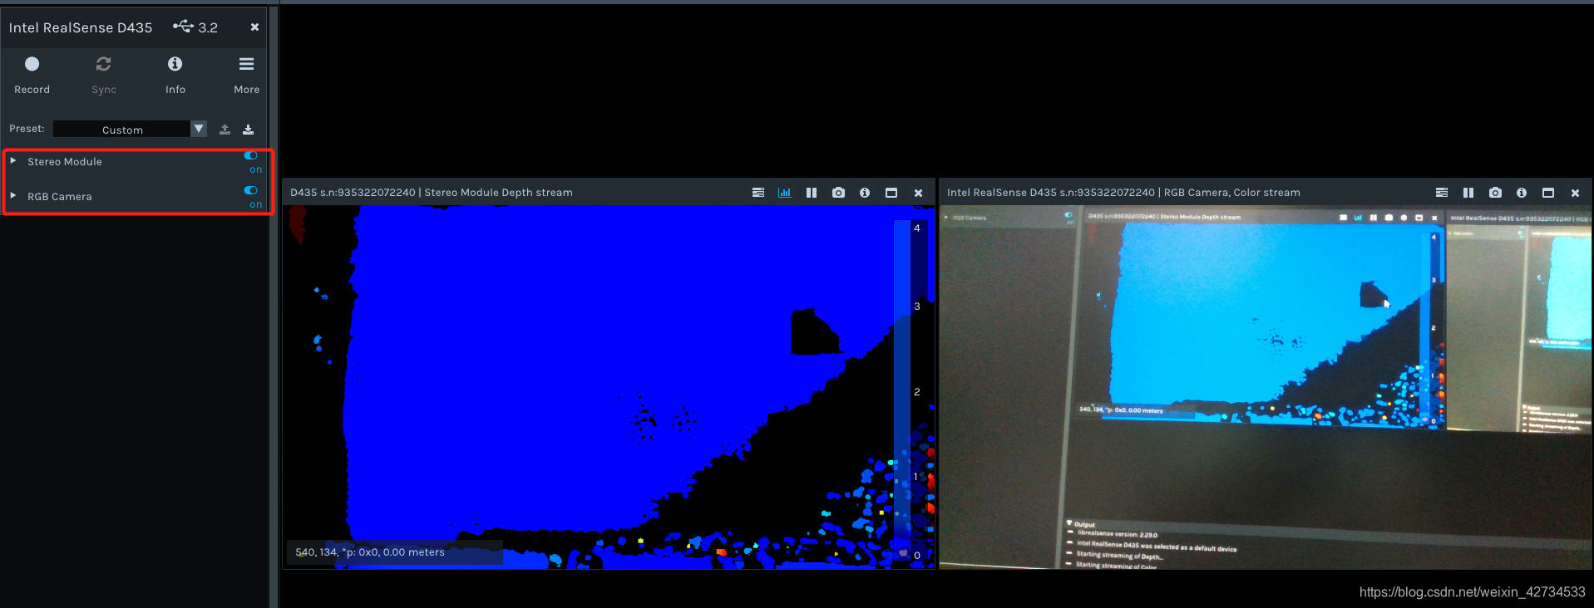Maximize the Depth stream window
The height and width of the screenshot is (608, 1594).
(891, 193)
